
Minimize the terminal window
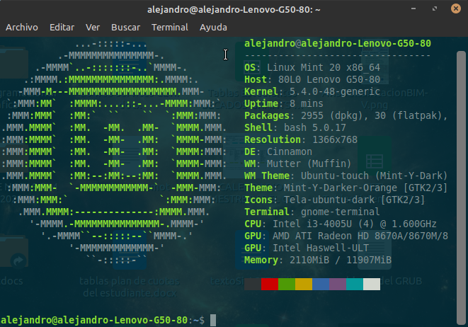413,8
